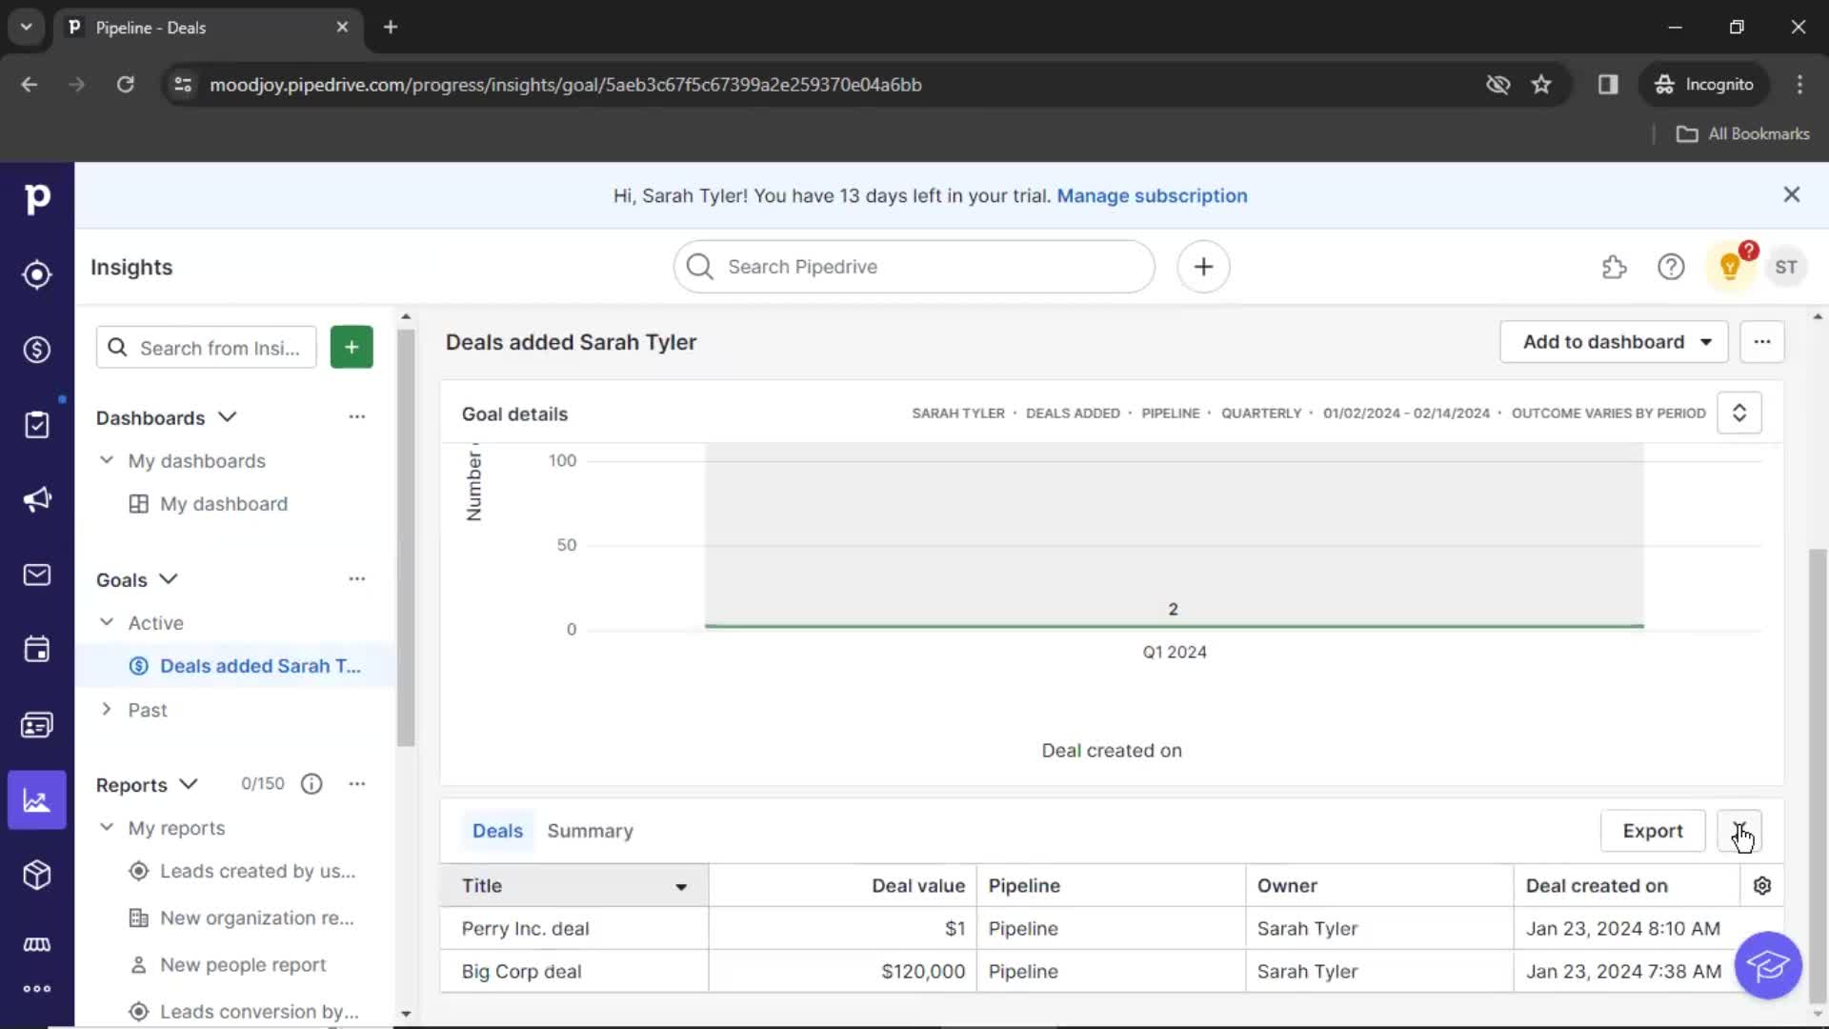Click the search Pipedrive input field
Viewport: 1829px width, 1029px height.
pos(914,265)
